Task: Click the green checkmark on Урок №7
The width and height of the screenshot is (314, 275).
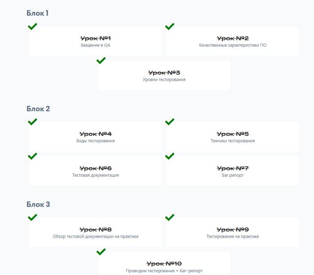Action: coord(170,156)
